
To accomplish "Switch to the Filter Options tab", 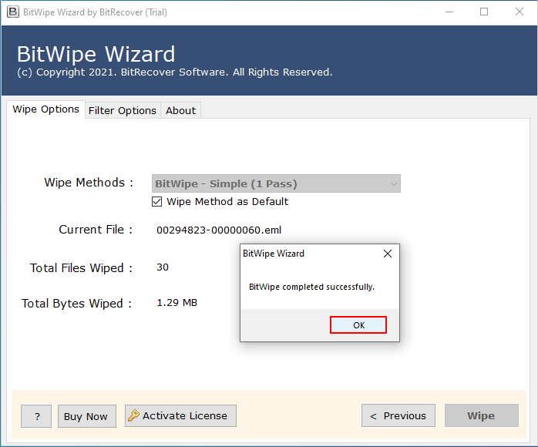I will [123, 110].
